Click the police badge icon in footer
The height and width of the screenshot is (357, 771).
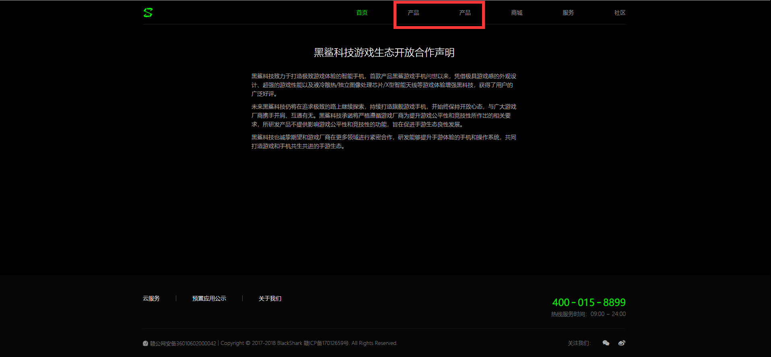[x=145, y=343]
